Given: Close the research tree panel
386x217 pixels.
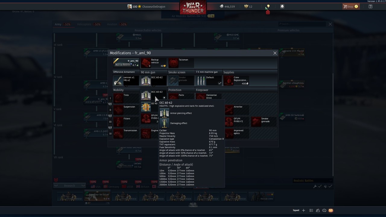Looking at the screenshot, I should coord(330,24).
